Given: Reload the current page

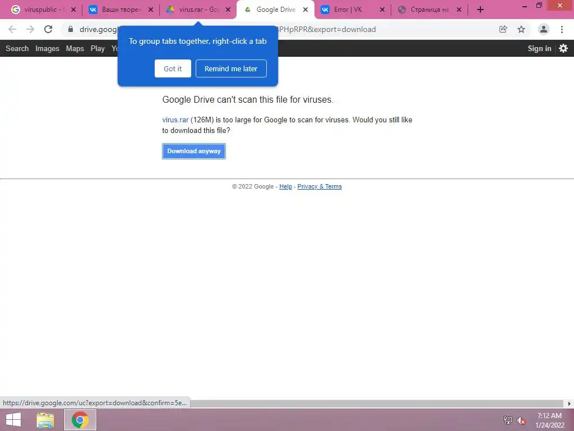Looking at the screenshot, I should click(48, 29).
